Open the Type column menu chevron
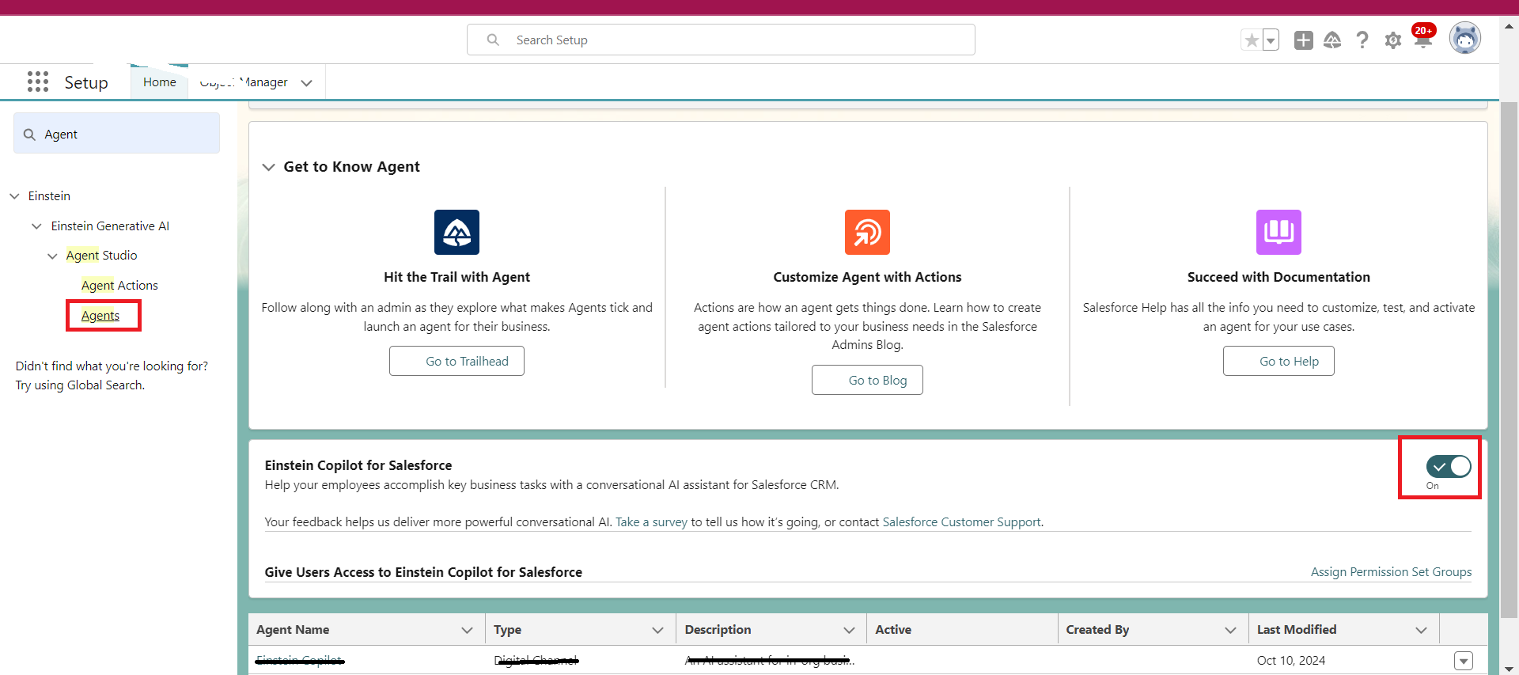This screenshot has height=675, width=1519. pyautogui.click(x=657, y=630)
